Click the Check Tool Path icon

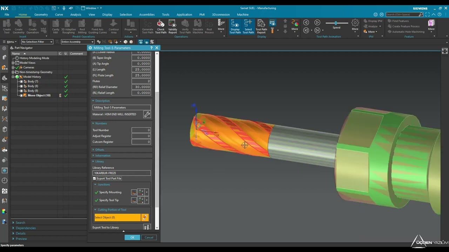(161, 27)
